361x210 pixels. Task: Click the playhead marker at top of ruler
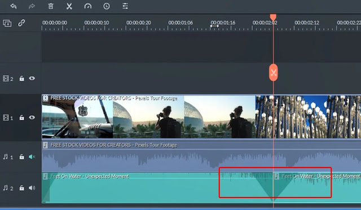273,17
